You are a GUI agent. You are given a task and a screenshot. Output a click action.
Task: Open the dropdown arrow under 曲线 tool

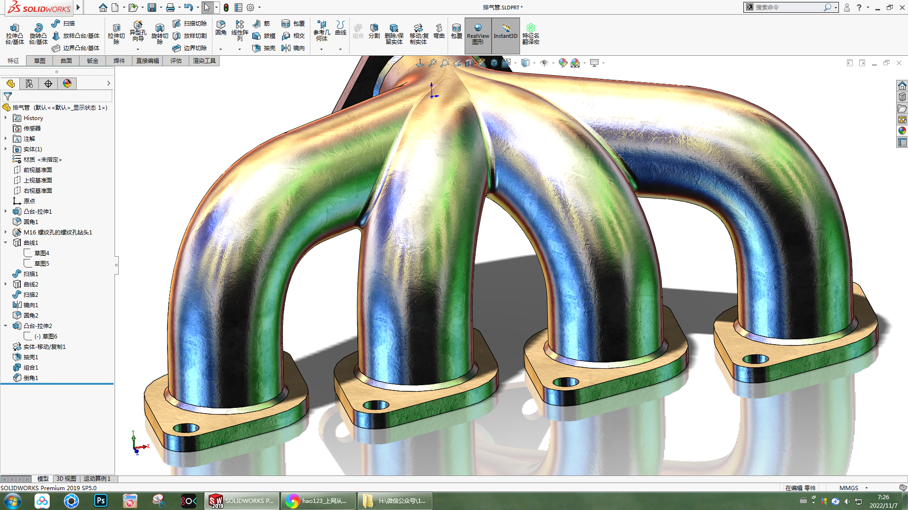340,49
